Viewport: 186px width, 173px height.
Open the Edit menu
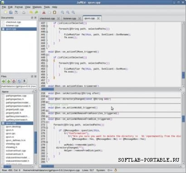10,7
